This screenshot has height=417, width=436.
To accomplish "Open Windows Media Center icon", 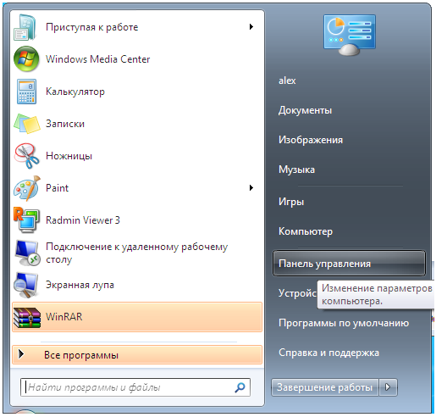I will (x=26, y=59).
